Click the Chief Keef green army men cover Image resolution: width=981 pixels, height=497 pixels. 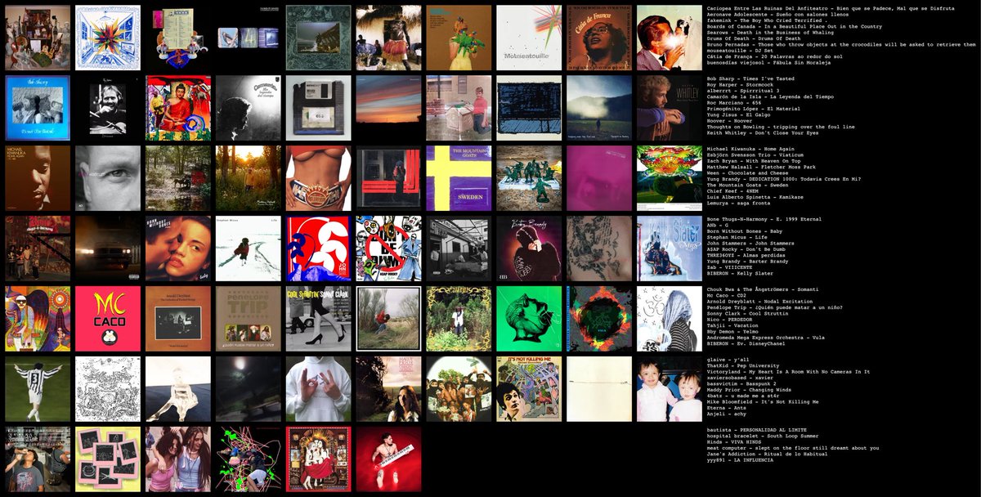[529, 178]
